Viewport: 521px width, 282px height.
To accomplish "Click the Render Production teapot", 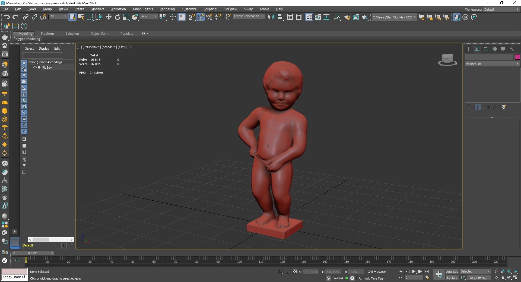I will pyautogui.click(x=365, y=17).
